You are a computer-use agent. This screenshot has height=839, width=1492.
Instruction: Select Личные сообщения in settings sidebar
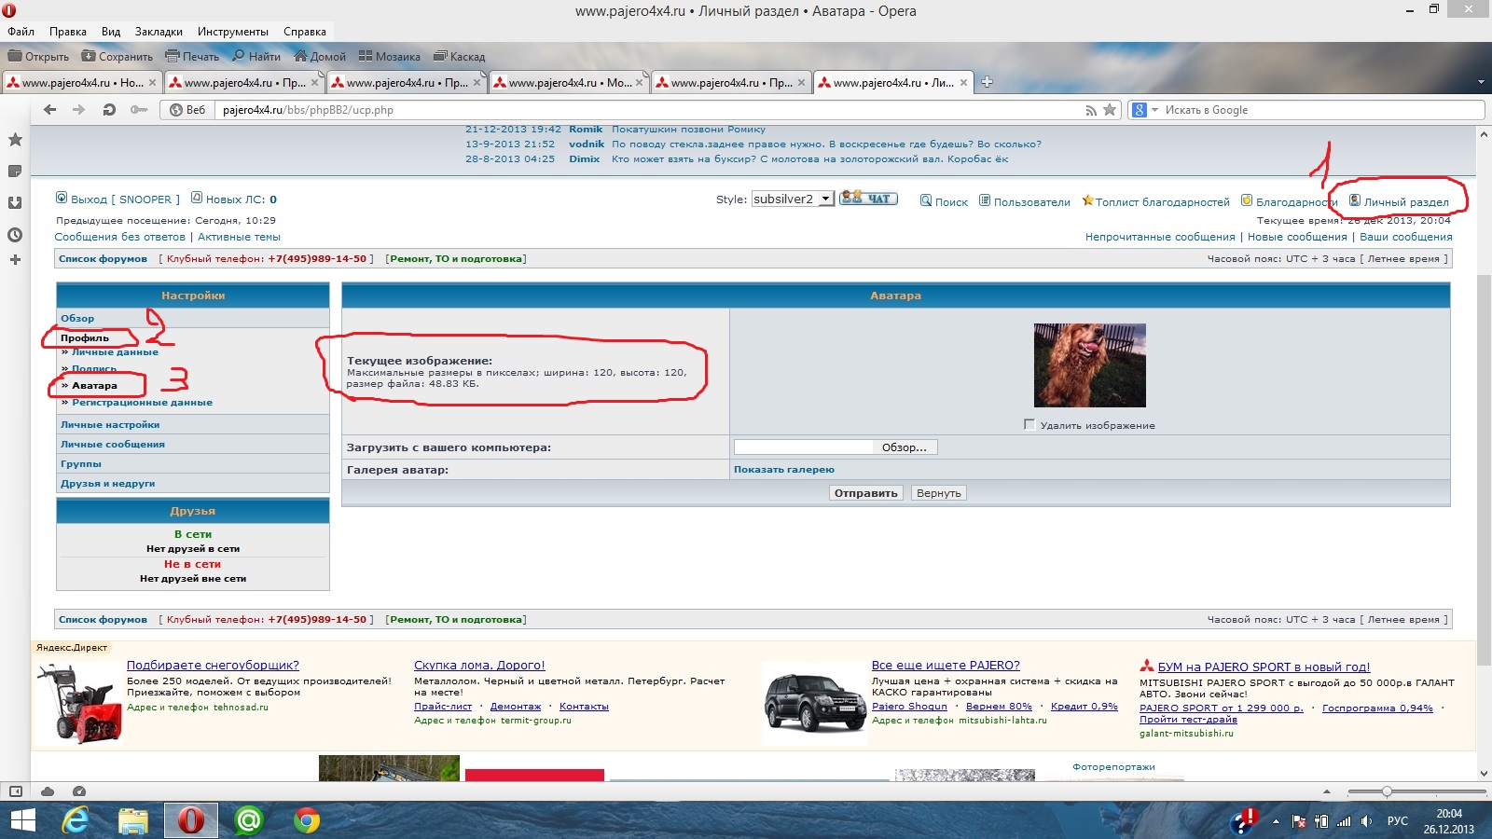click(x=113, y=445)
